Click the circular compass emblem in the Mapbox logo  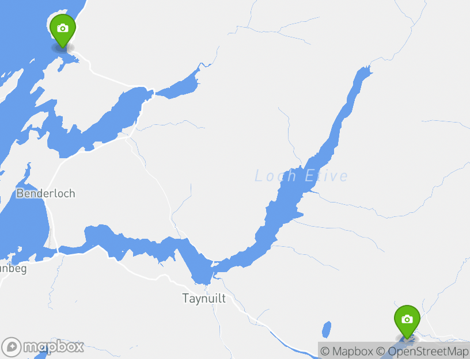pos(12,347)
